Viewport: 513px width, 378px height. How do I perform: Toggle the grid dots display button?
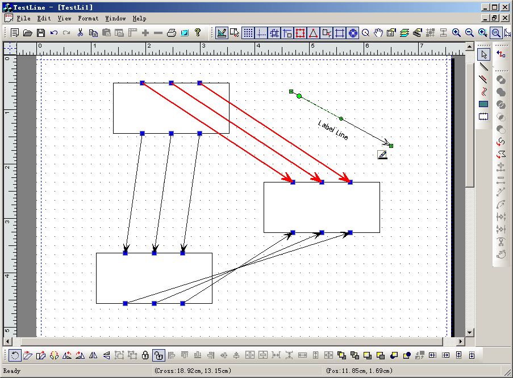pyautogui.click(x=248, y=33)
